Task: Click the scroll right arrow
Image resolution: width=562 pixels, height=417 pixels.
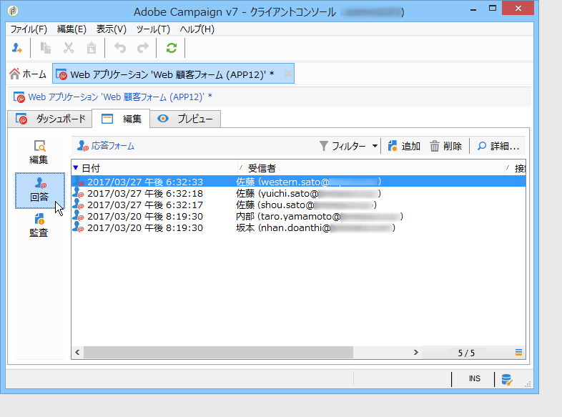Action: [415, 352]
